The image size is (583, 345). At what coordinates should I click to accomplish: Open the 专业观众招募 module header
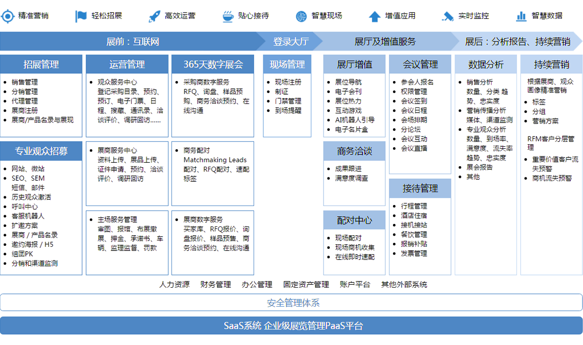pos(41,151)
